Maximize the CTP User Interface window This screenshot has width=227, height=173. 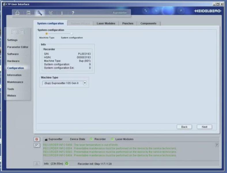218,4
